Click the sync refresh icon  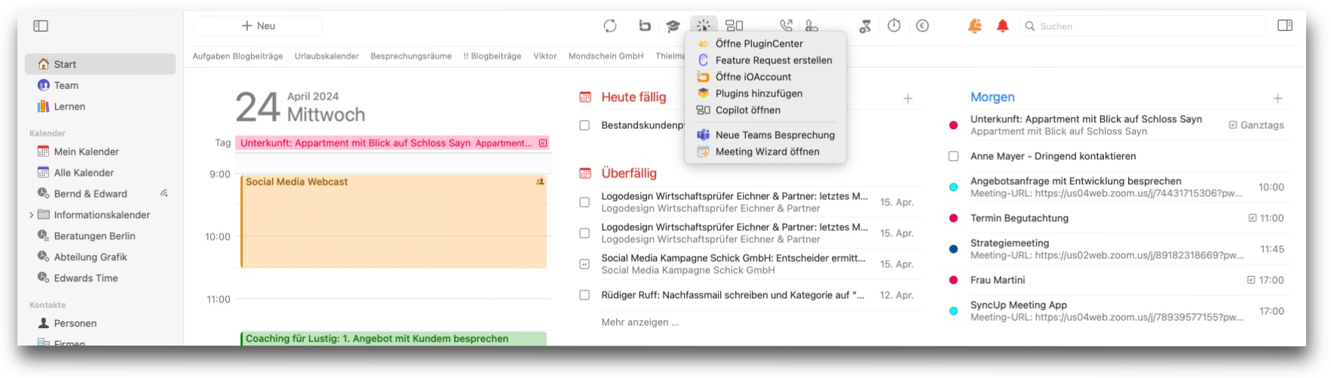pyautogui.click(x=610, y=26)
